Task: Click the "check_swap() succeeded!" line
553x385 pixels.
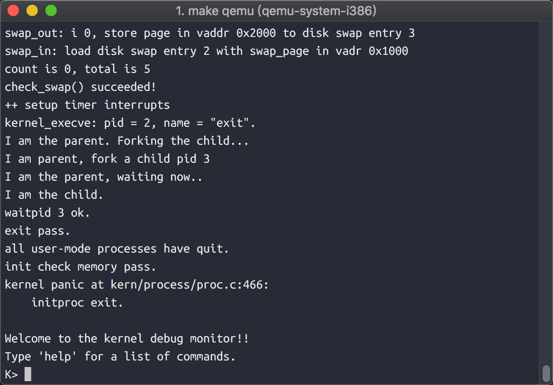Action: tap(80, 87)
